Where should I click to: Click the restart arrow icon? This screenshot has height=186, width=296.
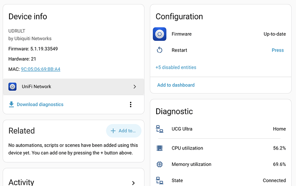click(x=160, y=50)
